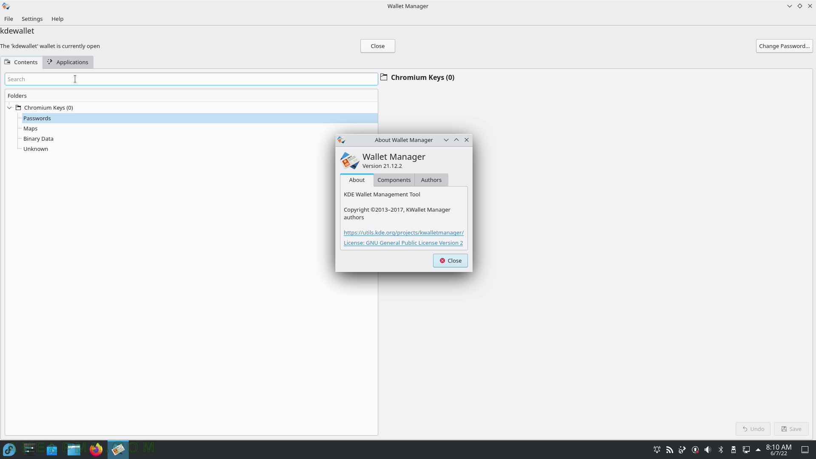Click the X on About dialog title bar
The image size is (816, 459).
coord(467,140)
